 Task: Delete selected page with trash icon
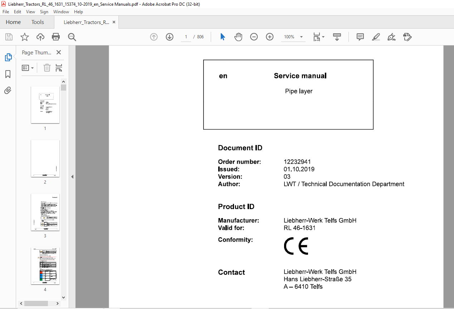[47, 68]
